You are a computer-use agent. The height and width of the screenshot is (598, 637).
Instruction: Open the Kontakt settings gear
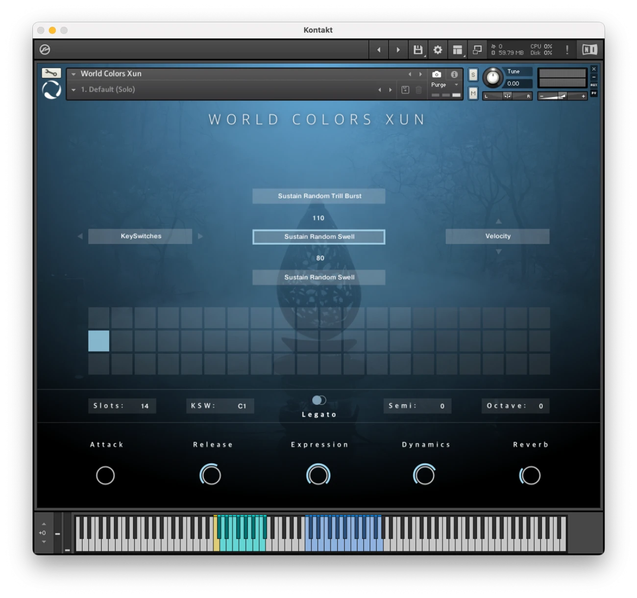(438, 50)
